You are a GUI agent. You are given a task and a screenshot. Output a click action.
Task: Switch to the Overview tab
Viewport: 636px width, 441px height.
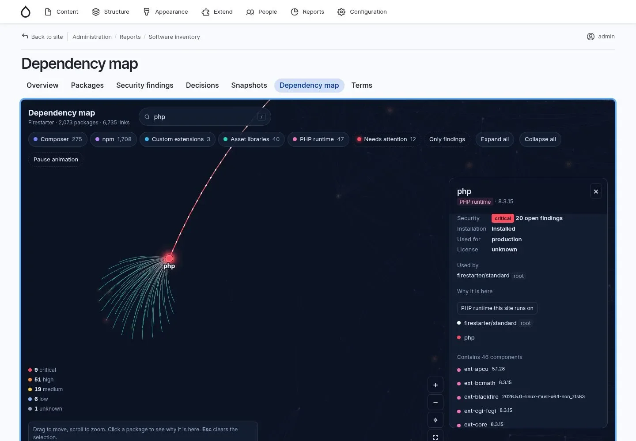[42, 86]
